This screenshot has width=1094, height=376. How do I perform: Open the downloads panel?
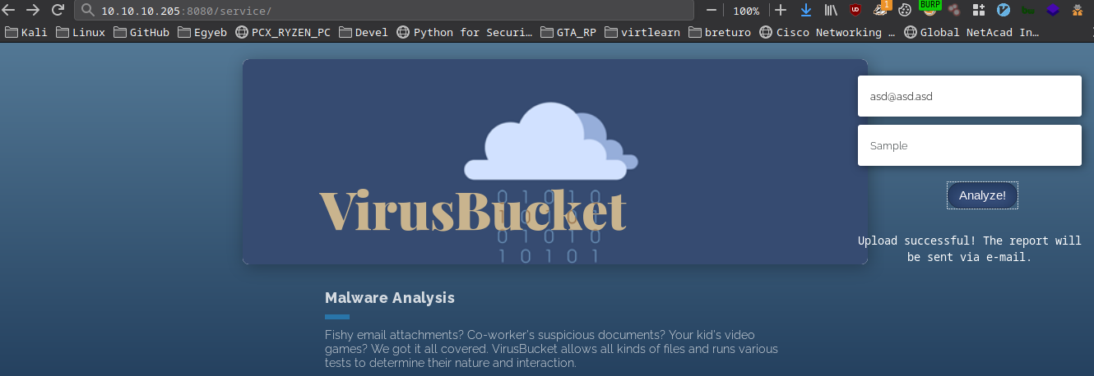[x=805, y=11]
